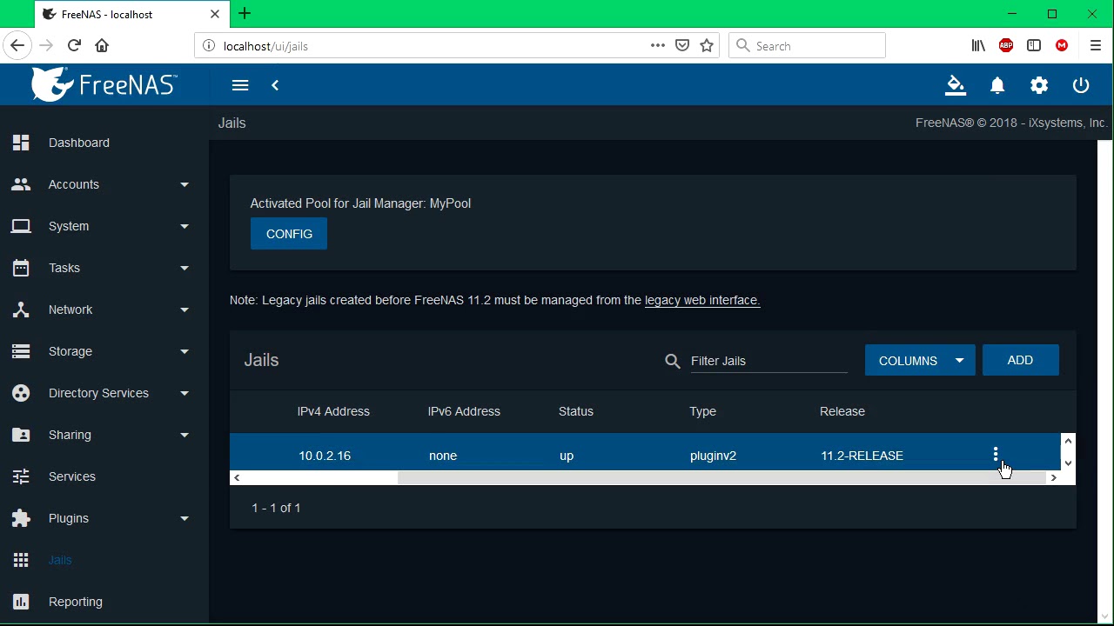Open the Firefox hamburger menu
This screenshot has height=626, width=1114.
(x=1096, y=45)
